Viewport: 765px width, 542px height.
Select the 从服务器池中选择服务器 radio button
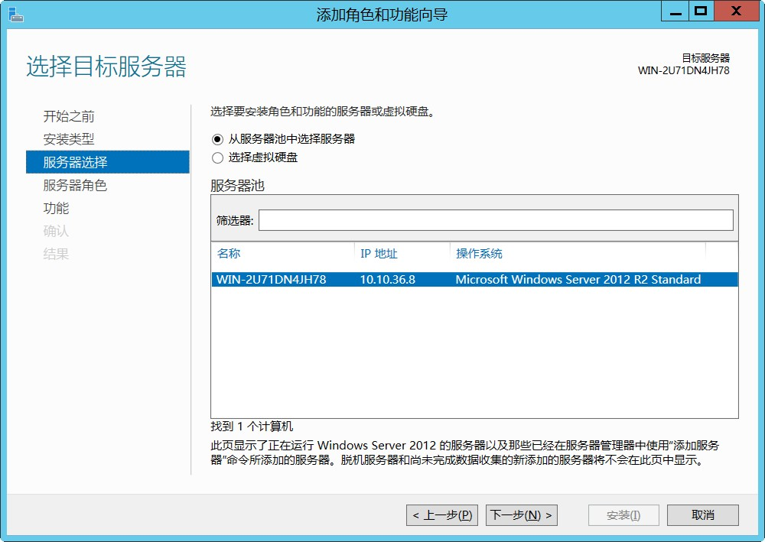click(x=217, y=139)
